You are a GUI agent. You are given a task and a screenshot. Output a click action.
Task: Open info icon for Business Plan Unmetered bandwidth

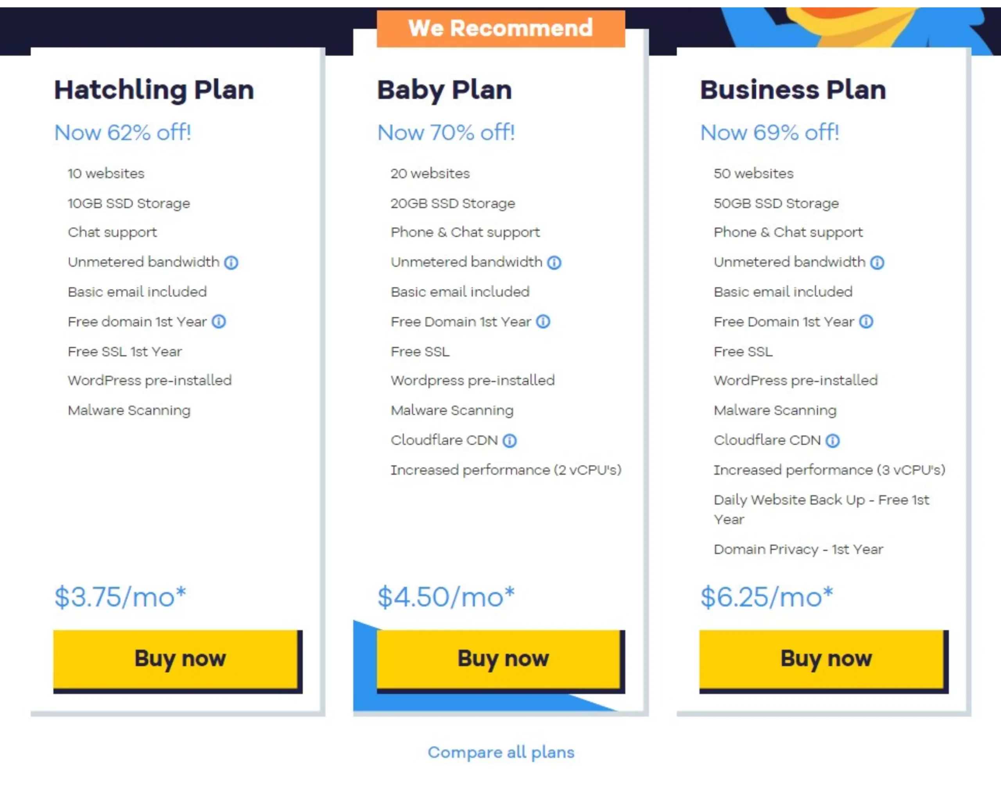tap(877, 263)
